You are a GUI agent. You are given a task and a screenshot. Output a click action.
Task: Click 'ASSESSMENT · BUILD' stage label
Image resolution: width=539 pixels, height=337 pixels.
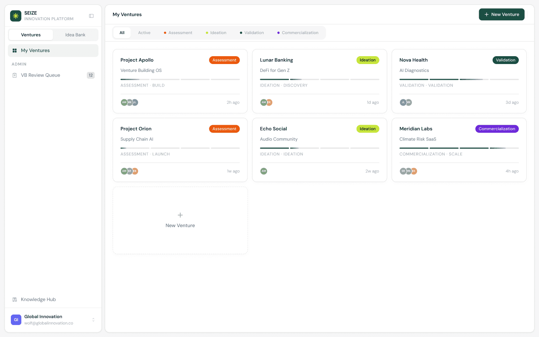pyautogui.click(x=143, y=85)
